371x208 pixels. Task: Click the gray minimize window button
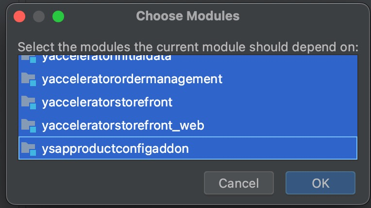39,16
